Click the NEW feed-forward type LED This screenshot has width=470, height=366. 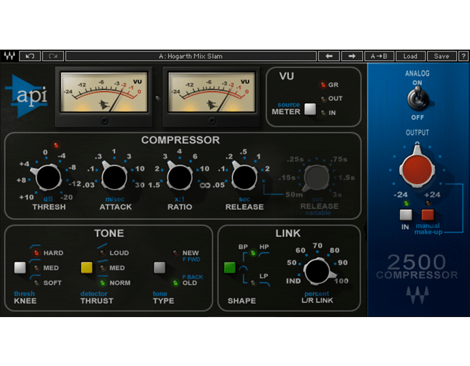176,253
